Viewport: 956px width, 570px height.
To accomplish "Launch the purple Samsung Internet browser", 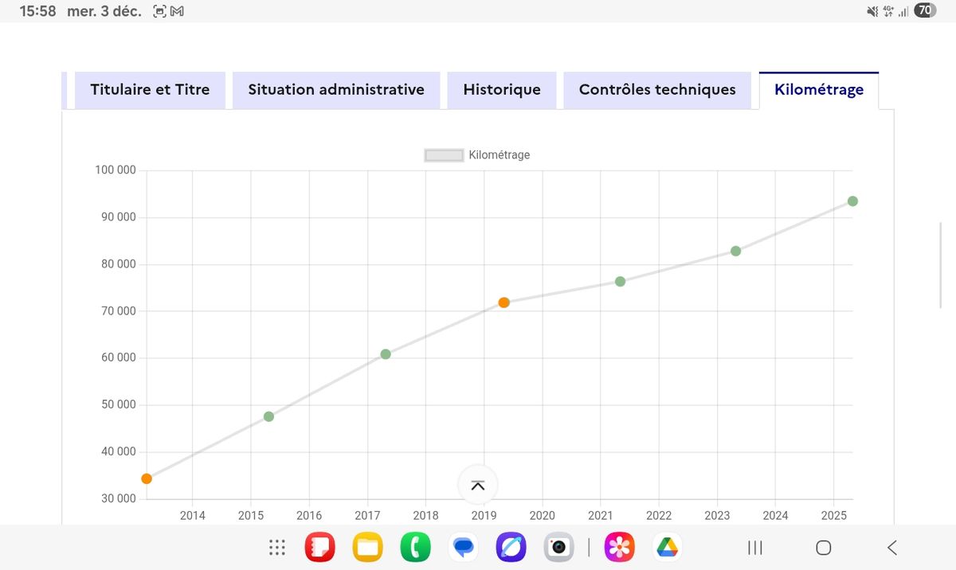I will (511, 547).
